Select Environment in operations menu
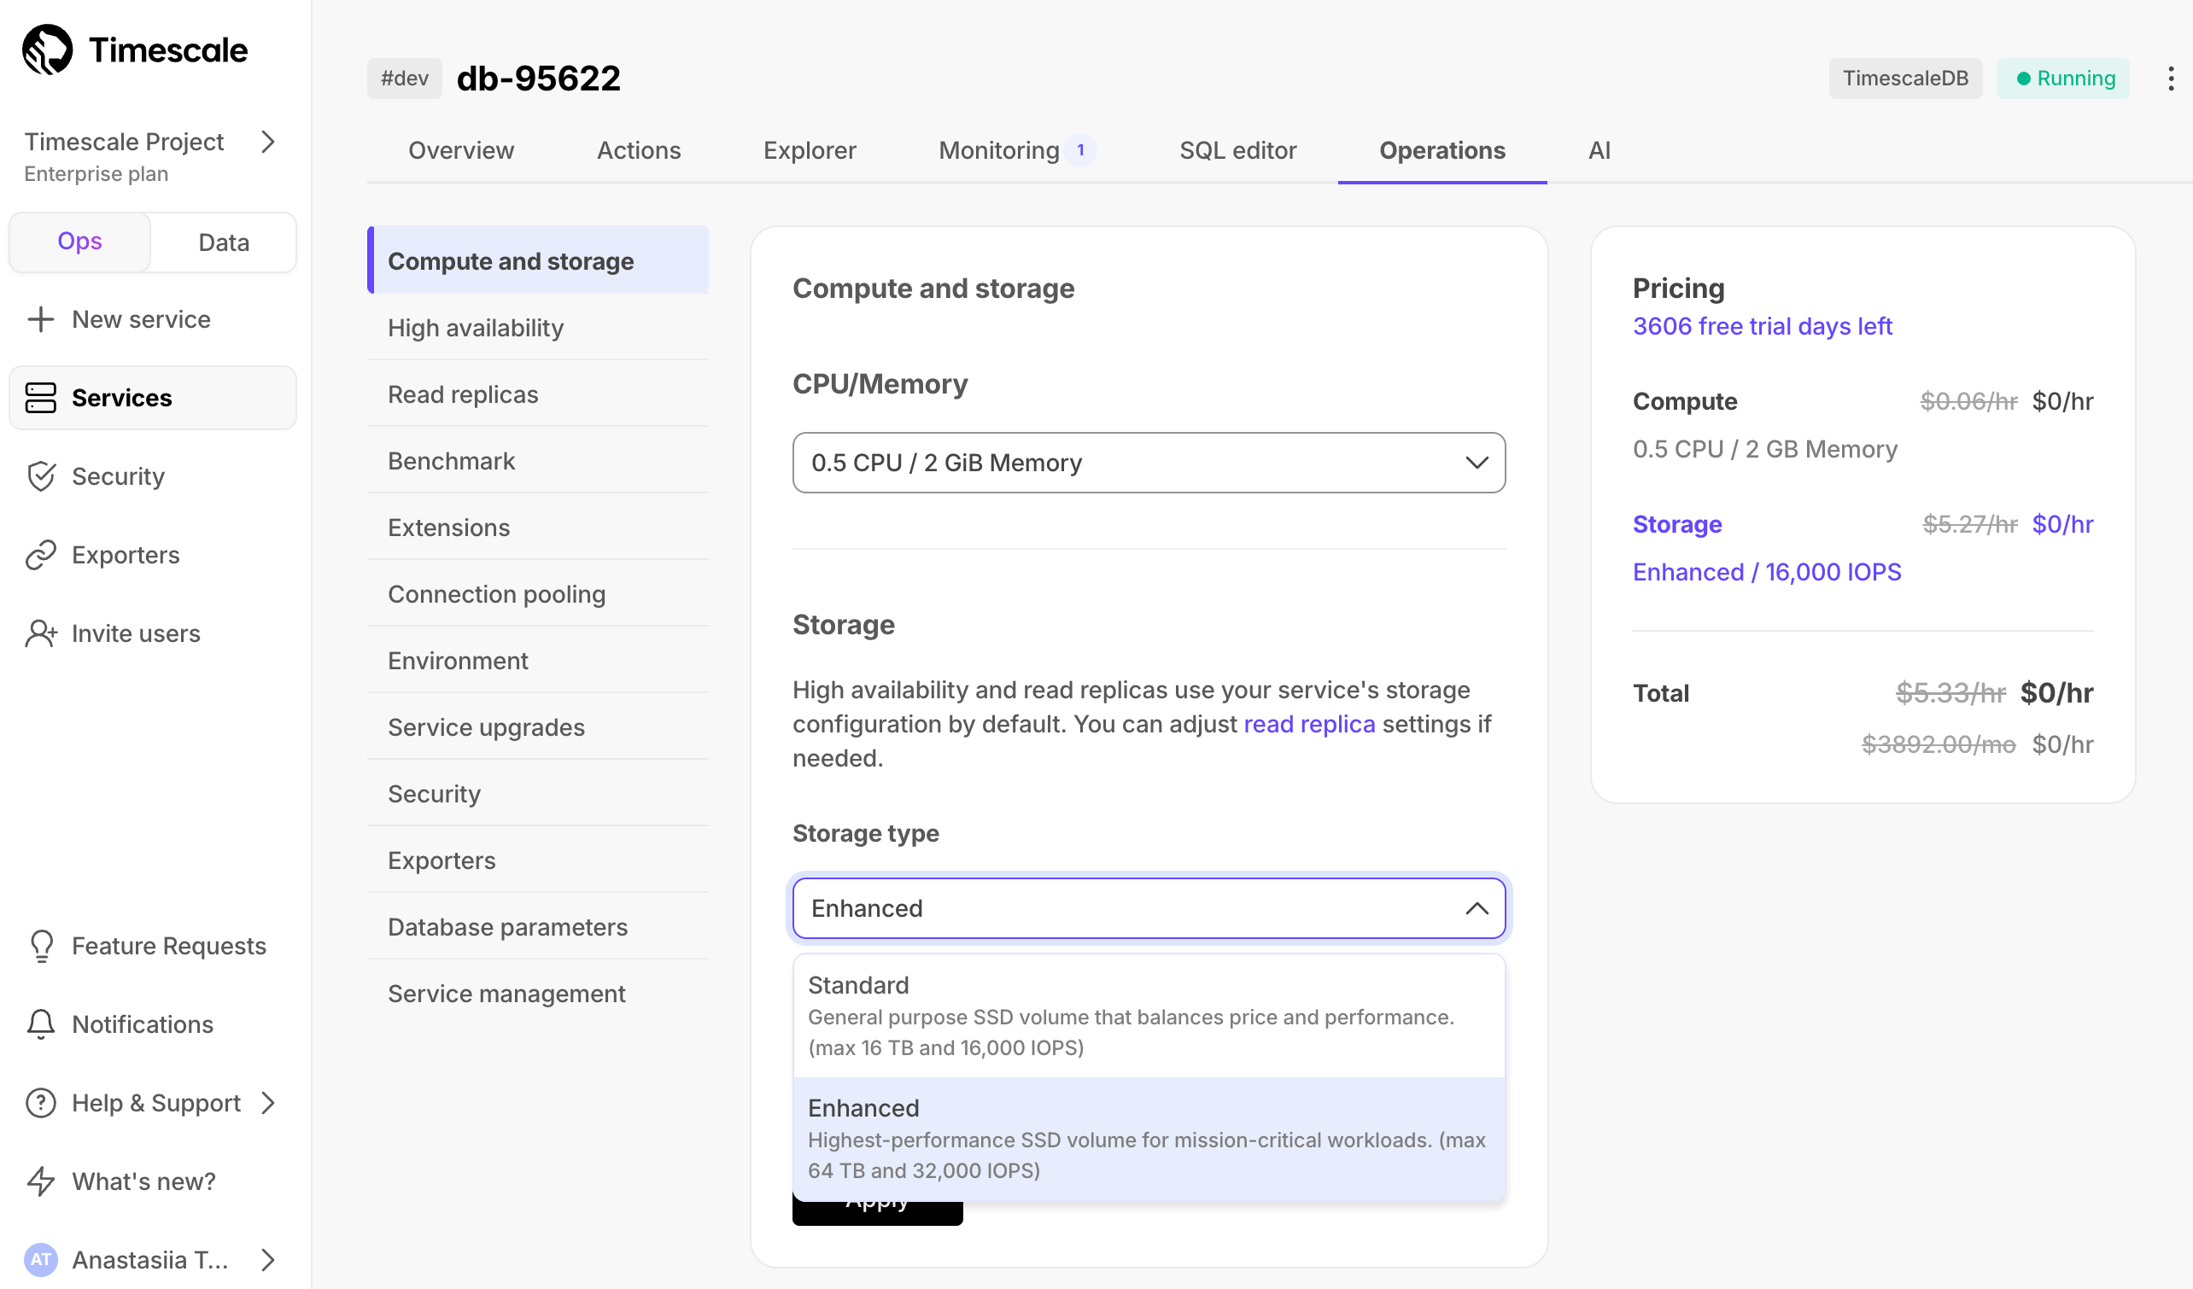Screen dimensions: 2193x1289 [538, 660]
